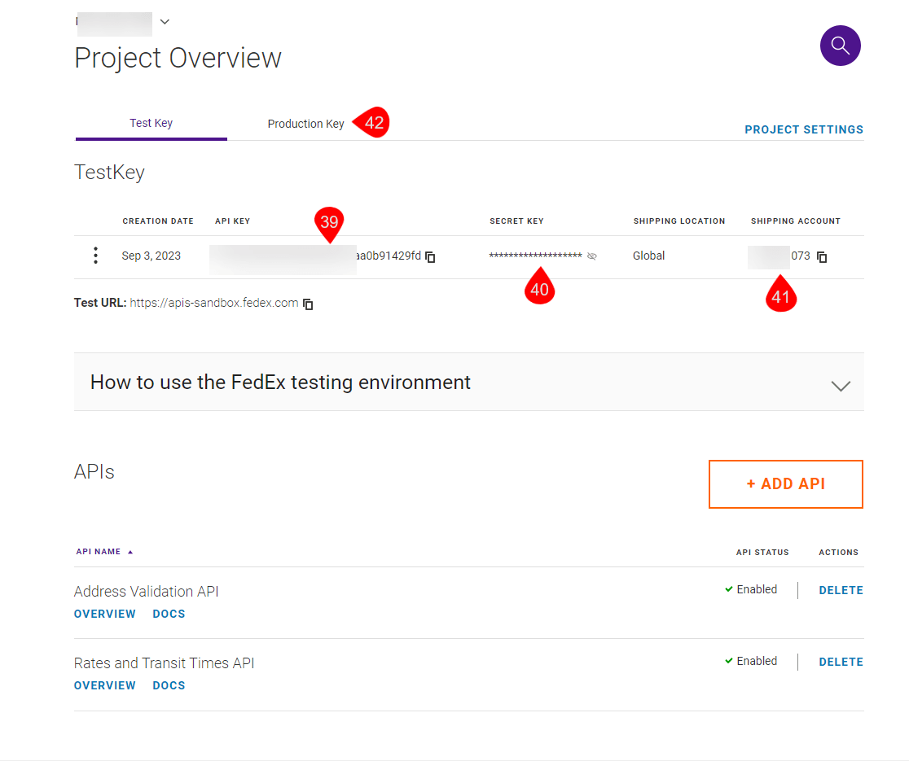Open Address Validation API docs
909x761 pixels.
(169, 614)
